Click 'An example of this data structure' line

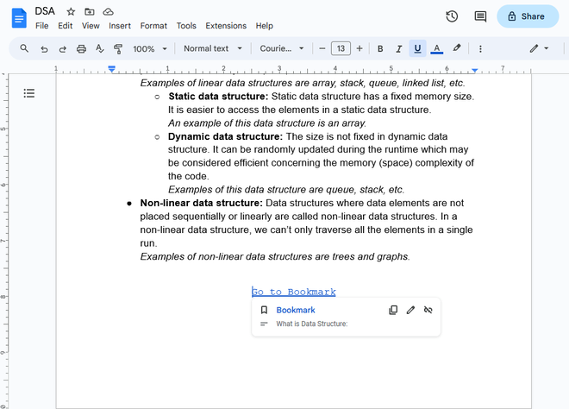[267, 123]
